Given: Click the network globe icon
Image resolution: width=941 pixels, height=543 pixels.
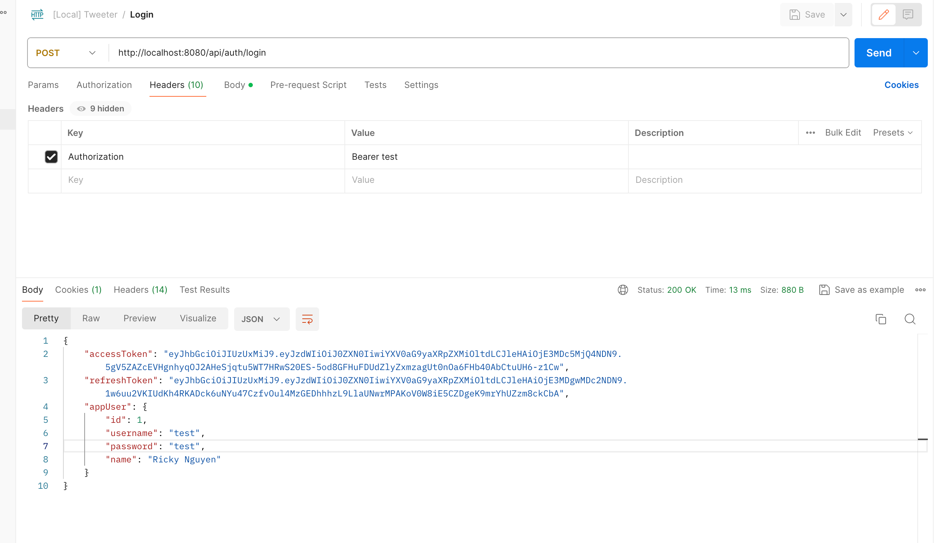Looking at the screenshot, I should click(x=623, y=290).
